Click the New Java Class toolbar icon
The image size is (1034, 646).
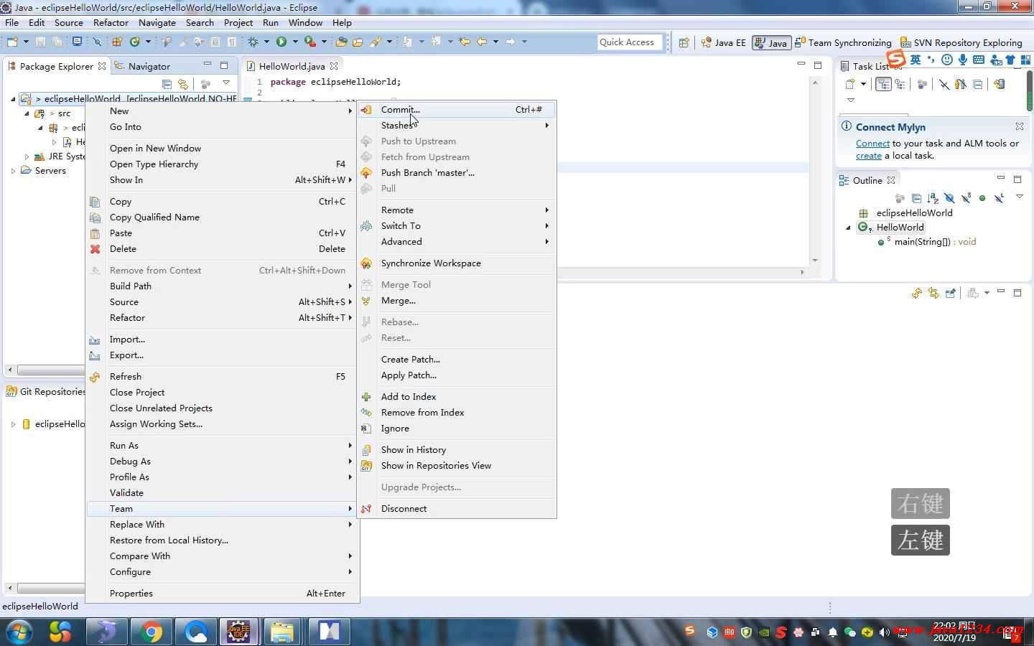[x=135, y=42]
